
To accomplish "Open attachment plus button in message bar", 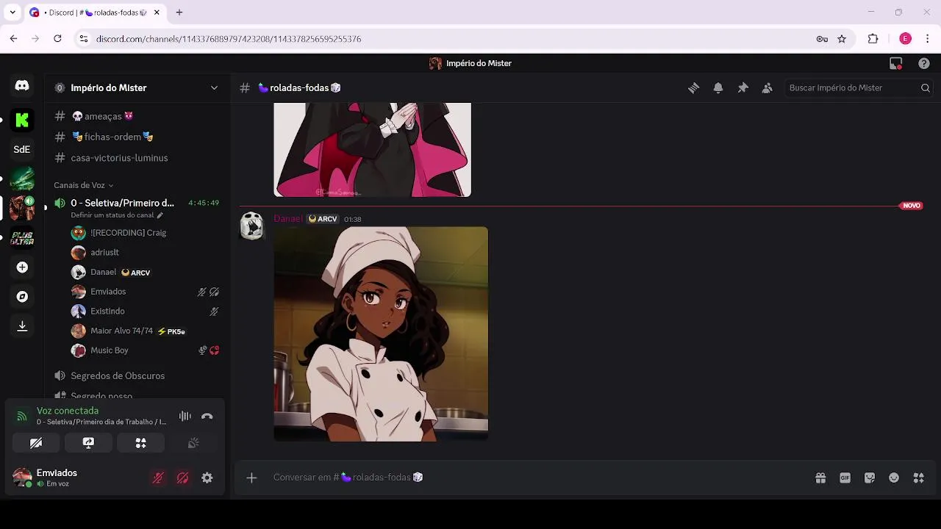I will pos(251,478).
